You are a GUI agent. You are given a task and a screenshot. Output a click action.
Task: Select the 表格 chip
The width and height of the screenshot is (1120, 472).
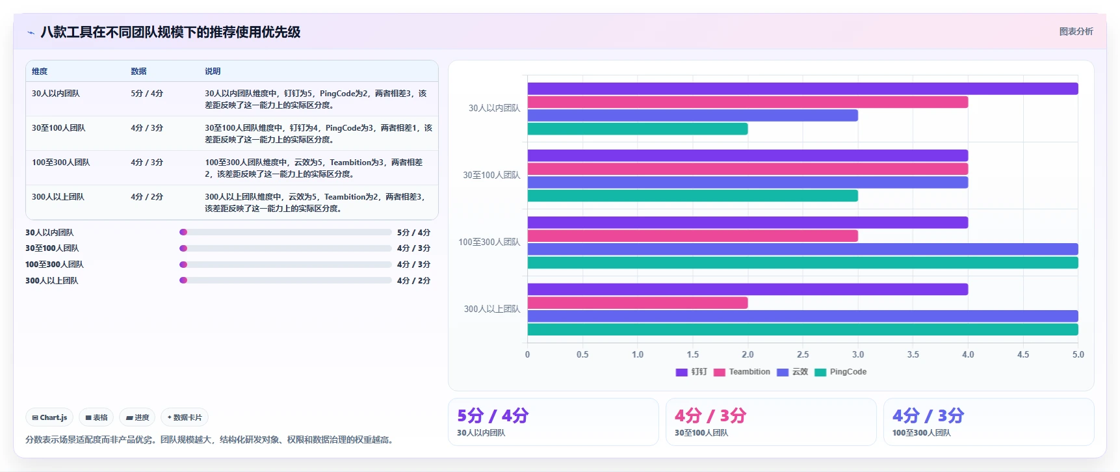[x=96, y=417]
